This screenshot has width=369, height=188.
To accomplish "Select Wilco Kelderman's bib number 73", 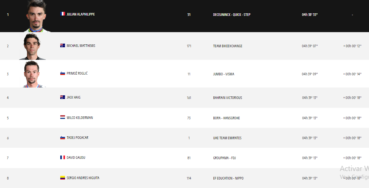I will click(x=189, y=118).
